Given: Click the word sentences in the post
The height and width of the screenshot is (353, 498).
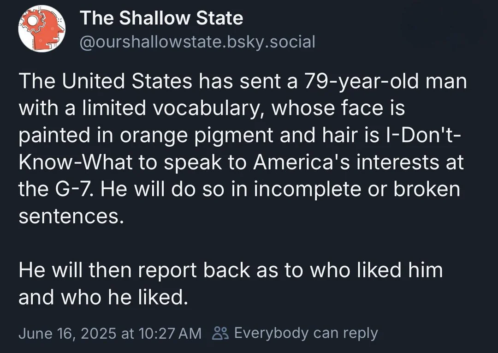Looking at the screenshot, I should [68, 216].
